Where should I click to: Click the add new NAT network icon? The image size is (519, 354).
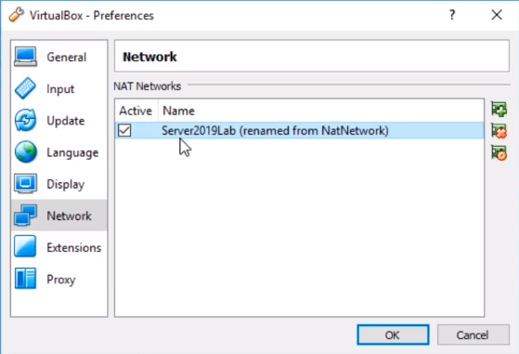click(x=499, y=109)
